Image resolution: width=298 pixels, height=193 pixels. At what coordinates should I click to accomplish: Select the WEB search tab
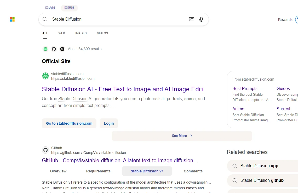pyautogui.click(x=62, y=33)
